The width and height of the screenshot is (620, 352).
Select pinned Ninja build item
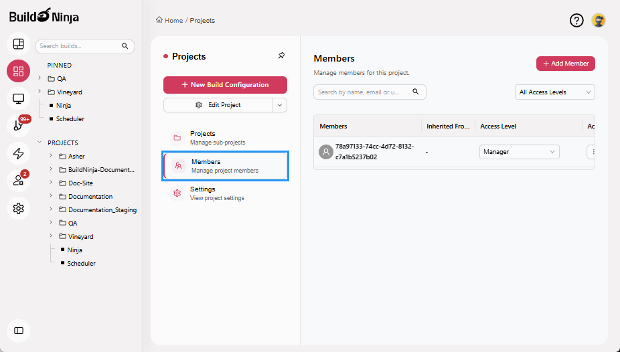pyautogui.click(x=63, y=106)
